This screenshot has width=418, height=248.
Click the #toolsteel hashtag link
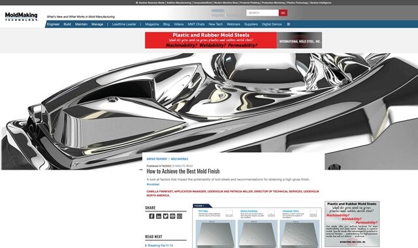tap(153, 184)
